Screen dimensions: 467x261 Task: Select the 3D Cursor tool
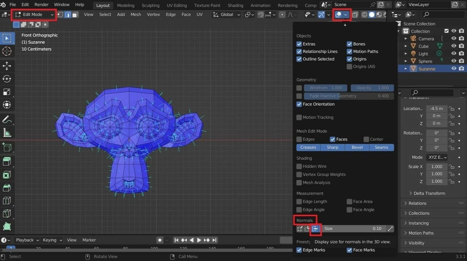pos(7,51)
